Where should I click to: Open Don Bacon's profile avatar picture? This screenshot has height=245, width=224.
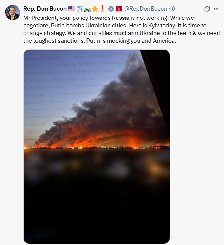coord(13,13)
